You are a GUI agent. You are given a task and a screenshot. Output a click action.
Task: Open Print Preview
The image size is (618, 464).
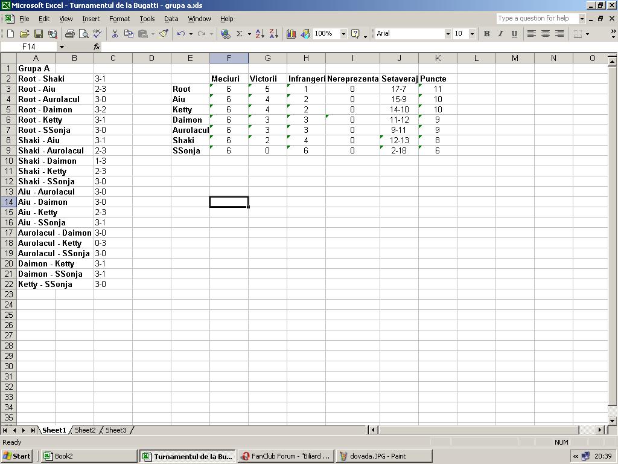pyautogui.click(x=83, y=34)
